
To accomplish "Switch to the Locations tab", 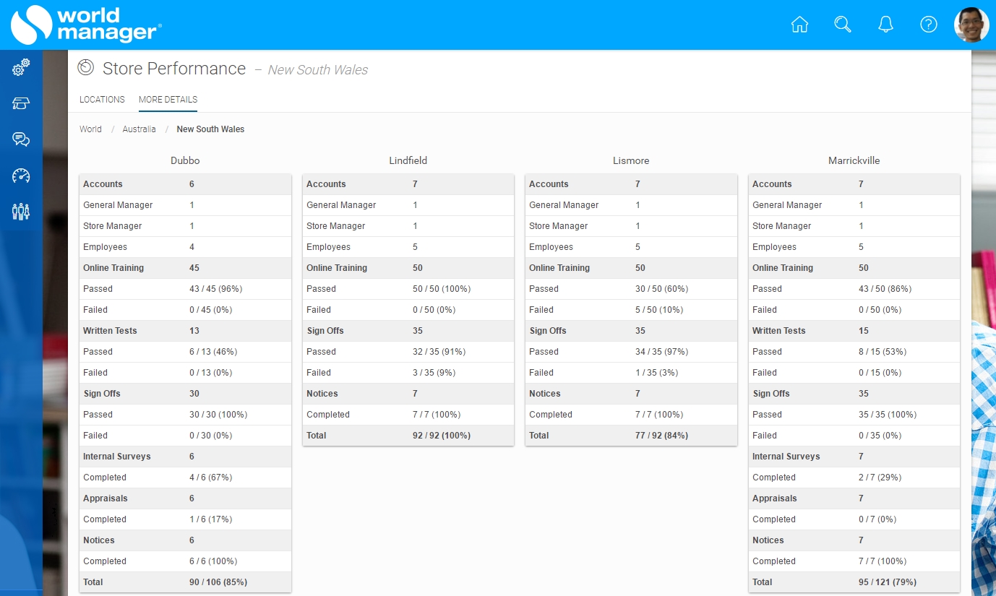I will click(x=102, y=100).
